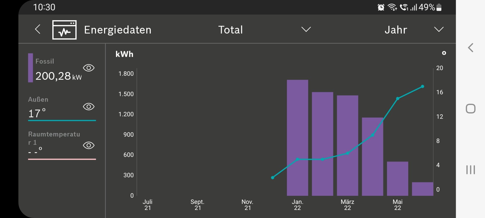
Task: Tap the Außen 17° reading
Action: (x=37, y=113)
